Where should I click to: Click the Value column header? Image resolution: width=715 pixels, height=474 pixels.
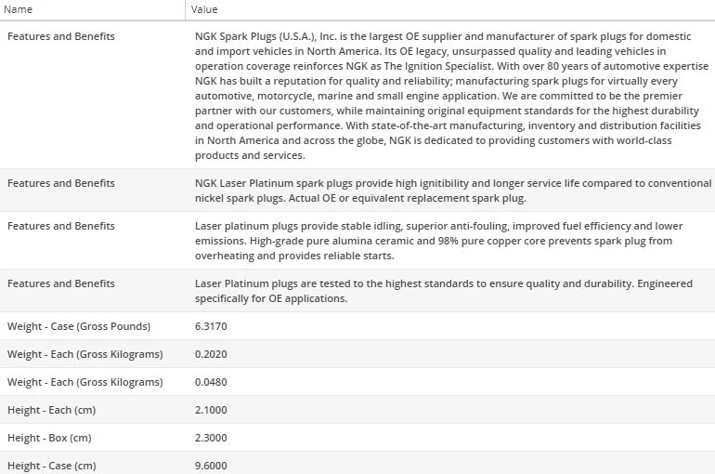(204, 9)
